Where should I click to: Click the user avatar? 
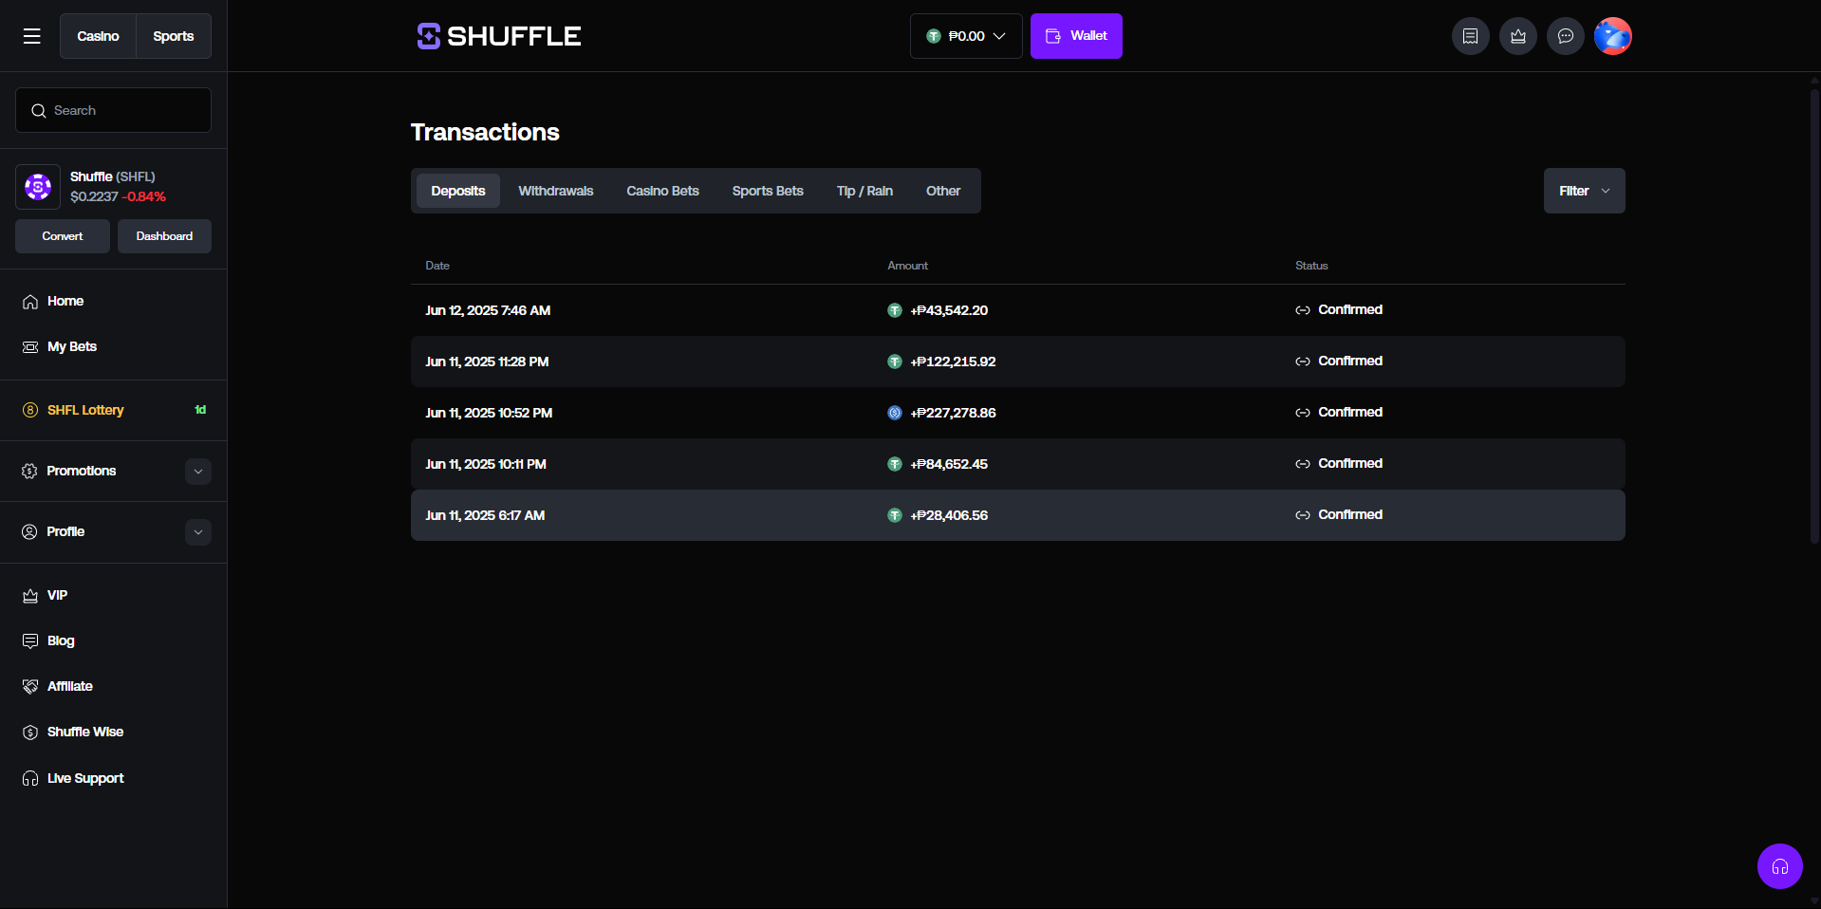[1612, 36]
